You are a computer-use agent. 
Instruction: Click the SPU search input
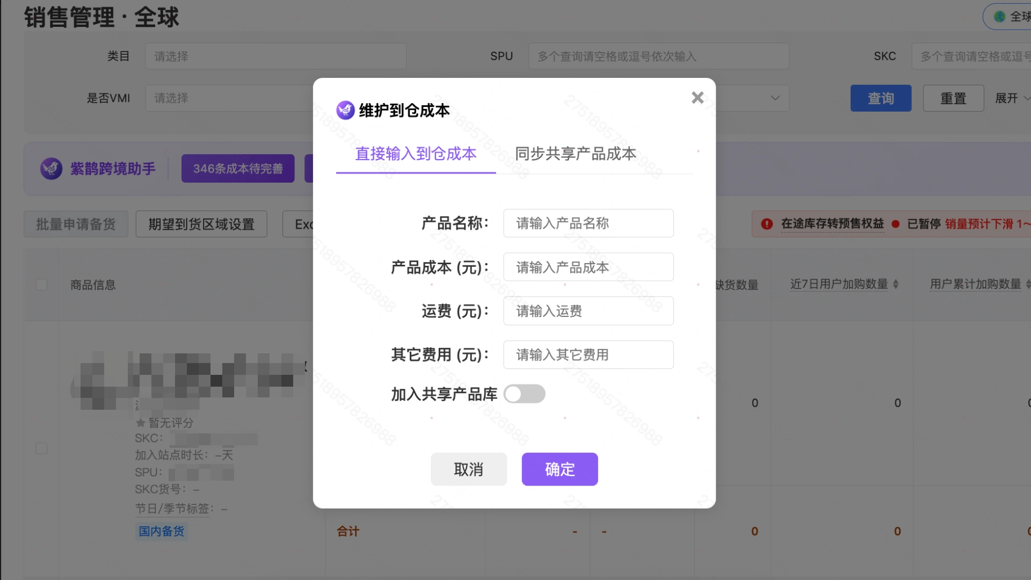coord(659,56)
